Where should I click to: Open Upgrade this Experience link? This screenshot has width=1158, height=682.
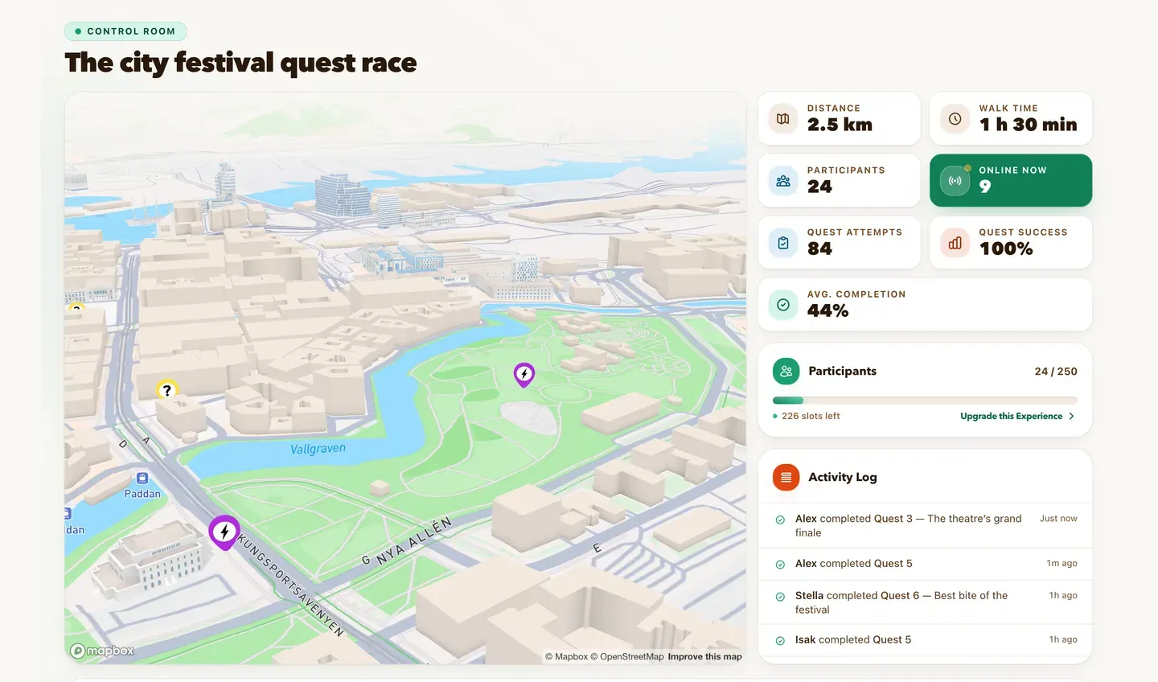(1017, 417)
